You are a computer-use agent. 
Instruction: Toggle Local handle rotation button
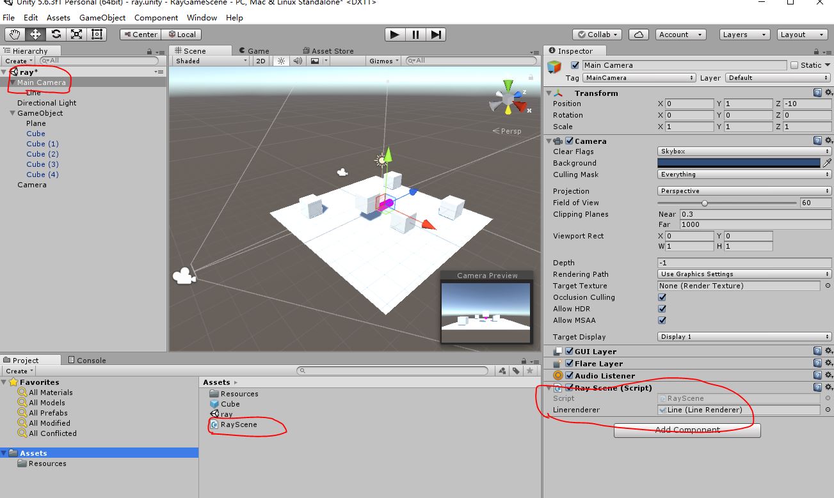182,35
